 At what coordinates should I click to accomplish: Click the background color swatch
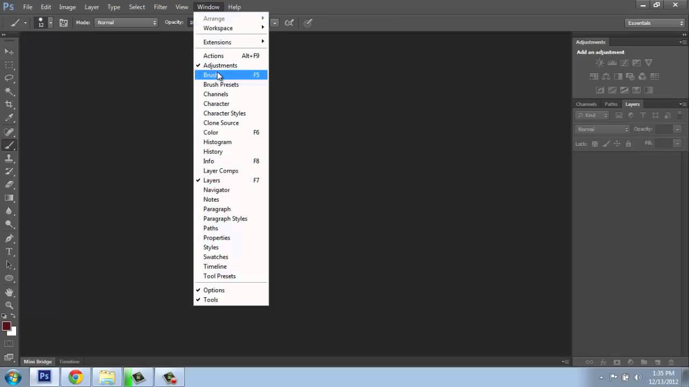coord(13,332)
